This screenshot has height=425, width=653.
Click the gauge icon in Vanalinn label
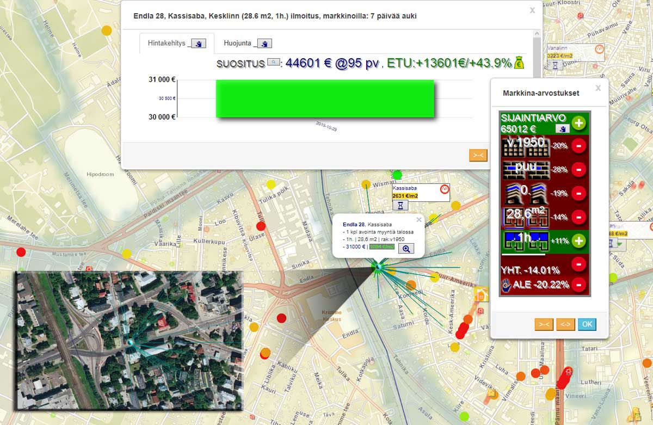click(x=600, y=49)
